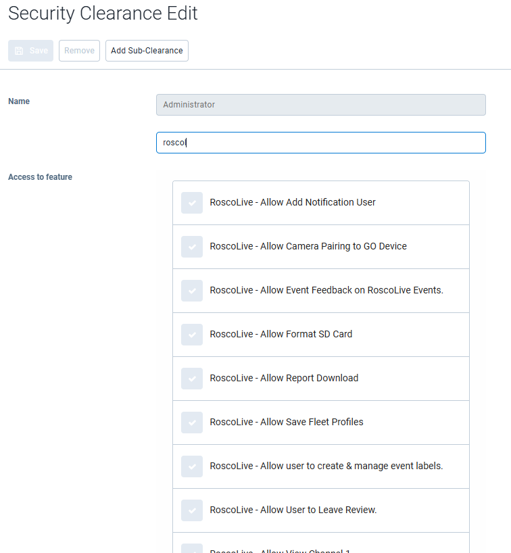Click the feature search box containing 'rosco'

pyautogui.click(x=320, y=143)
